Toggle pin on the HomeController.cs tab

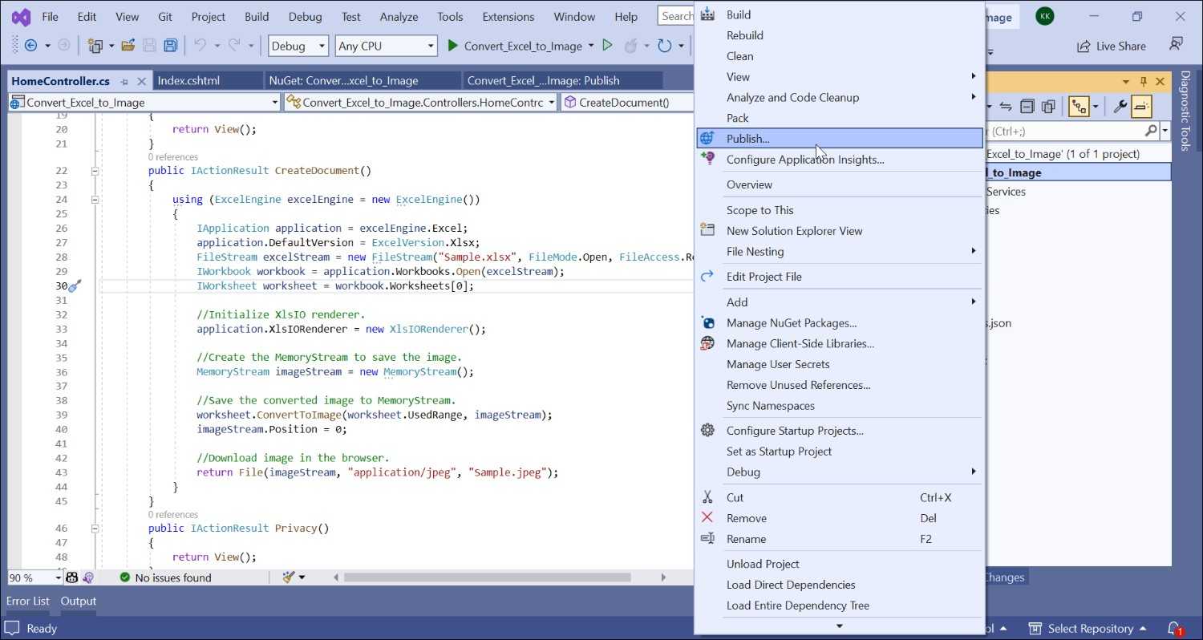(x=124, y=81)
